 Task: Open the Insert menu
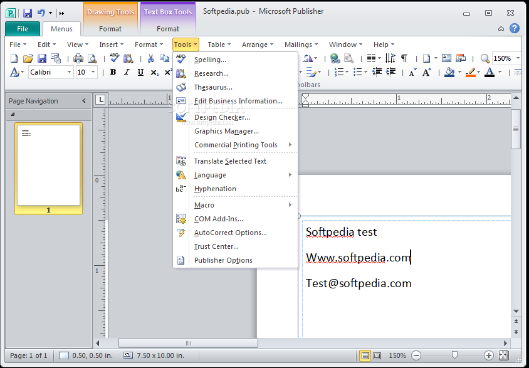tap(112, 45)
